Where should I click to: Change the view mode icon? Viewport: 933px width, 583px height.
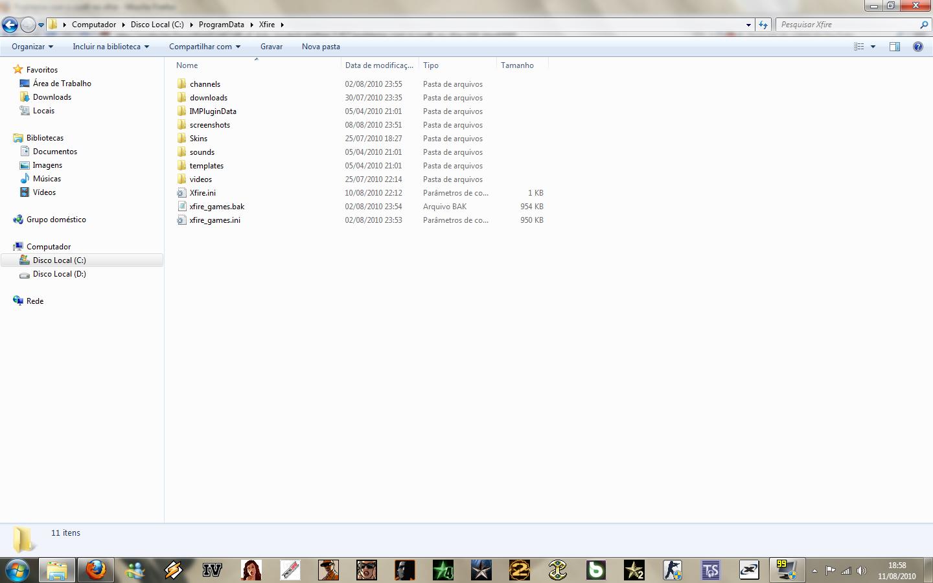[859, 47]
